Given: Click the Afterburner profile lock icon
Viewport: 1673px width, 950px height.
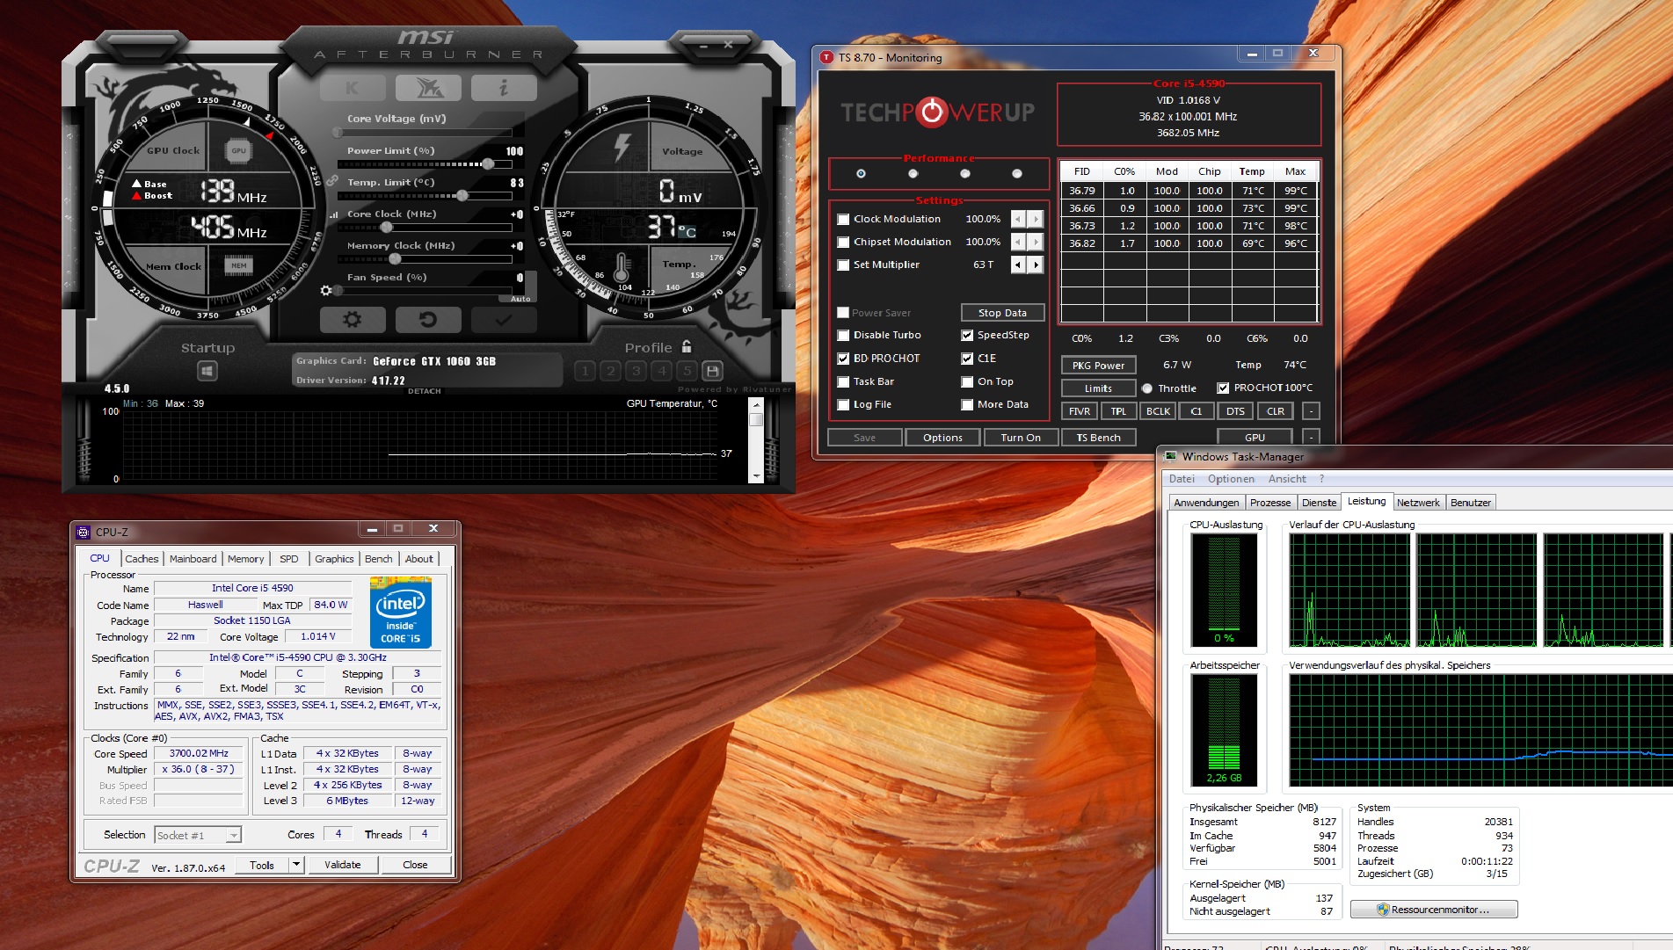Looking at the screenshot, I should (x=687, y=347).
